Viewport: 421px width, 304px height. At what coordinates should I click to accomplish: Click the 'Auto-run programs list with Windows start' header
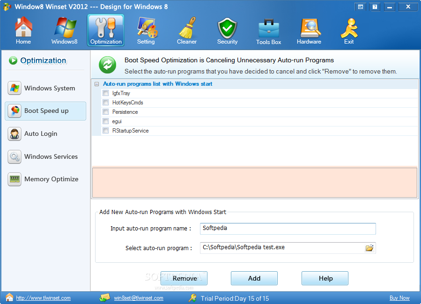pyautogui.click(x=158, y=84)
